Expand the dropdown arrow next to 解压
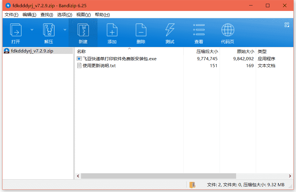 coord(65,29)
